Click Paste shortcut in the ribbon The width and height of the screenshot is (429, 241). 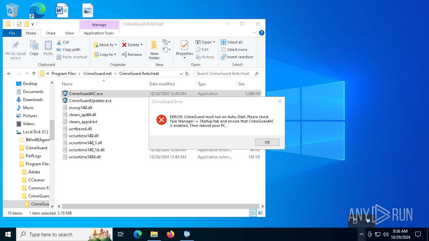pyautogui.click(x=72, y=57)
